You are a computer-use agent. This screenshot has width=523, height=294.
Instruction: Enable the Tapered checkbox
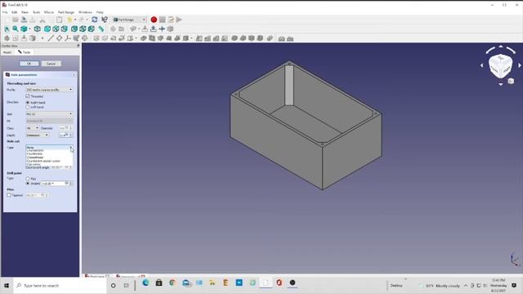coord(9,195)
